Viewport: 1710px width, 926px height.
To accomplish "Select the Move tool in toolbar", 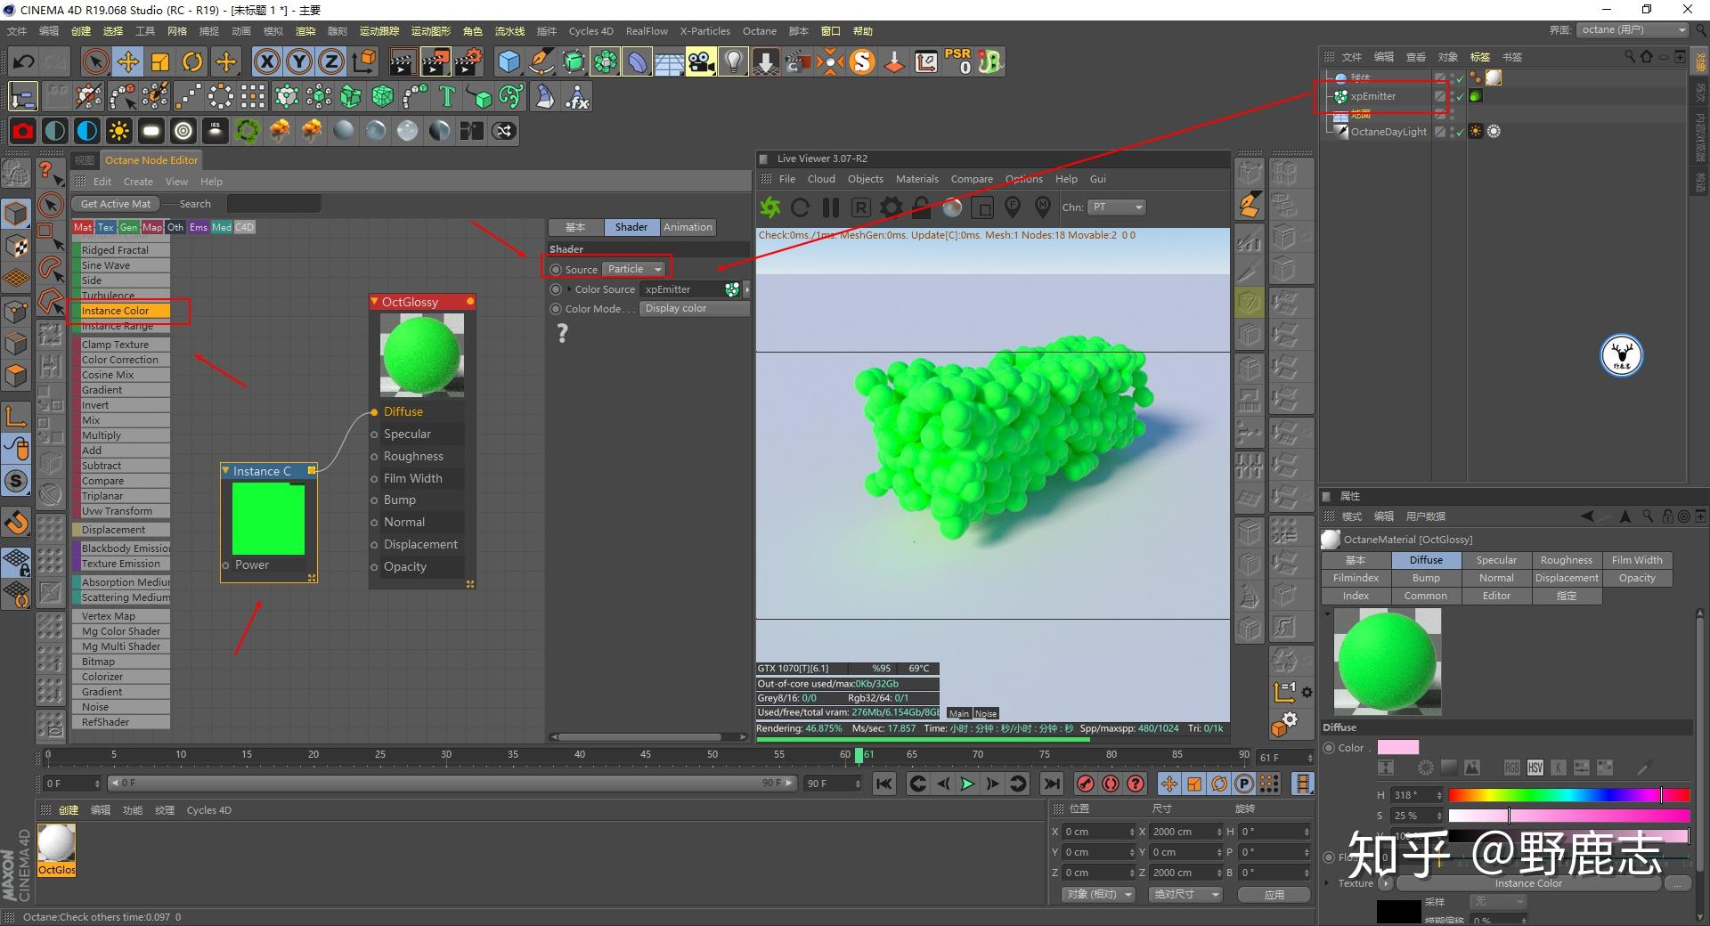I will [128, 61].
